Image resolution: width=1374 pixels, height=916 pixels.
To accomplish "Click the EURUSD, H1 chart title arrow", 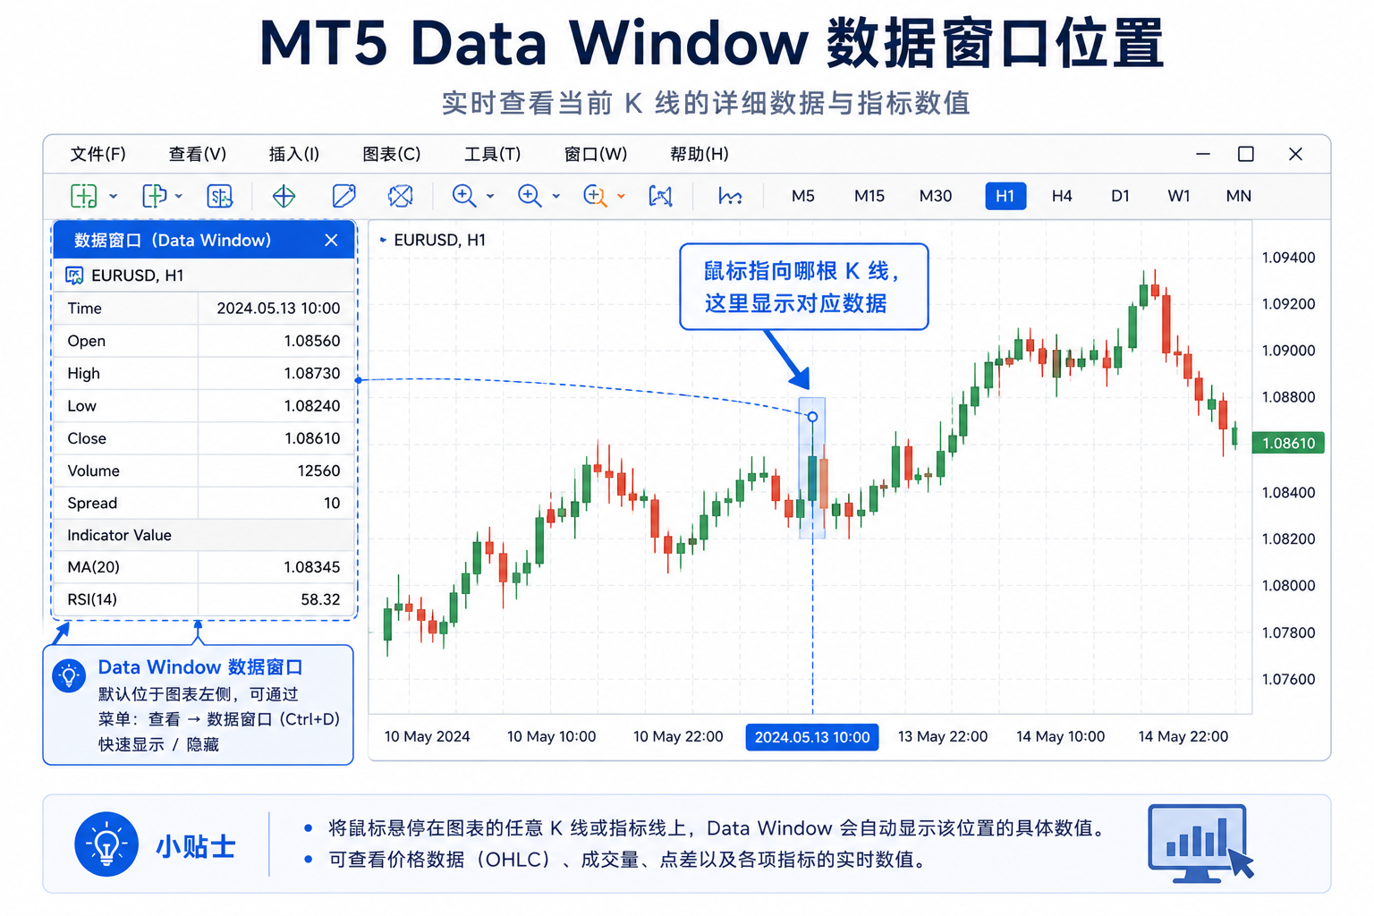I will (x=384, y=240).
